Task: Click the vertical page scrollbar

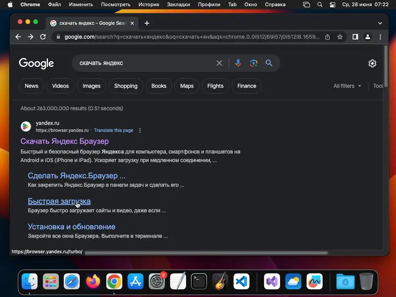Action: (x=386, y=67)
